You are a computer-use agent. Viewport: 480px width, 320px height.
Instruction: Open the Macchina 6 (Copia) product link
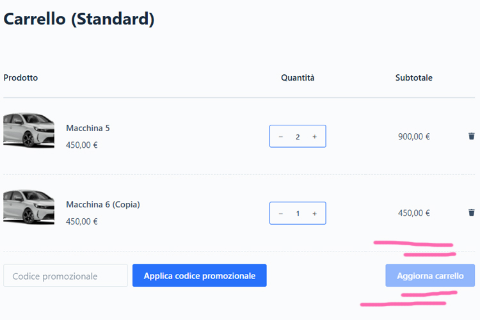(102, 205)
